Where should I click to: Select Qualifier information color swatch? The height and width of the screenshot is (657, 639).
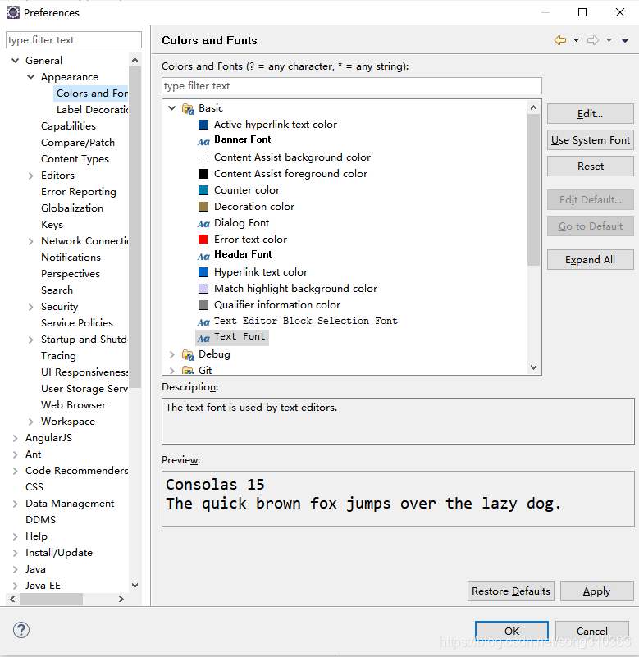203,304
